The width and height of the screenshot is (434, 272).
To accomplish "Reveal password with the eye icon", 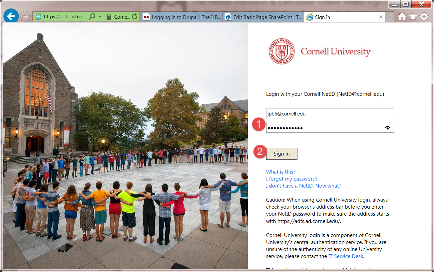I will [387, 127].
